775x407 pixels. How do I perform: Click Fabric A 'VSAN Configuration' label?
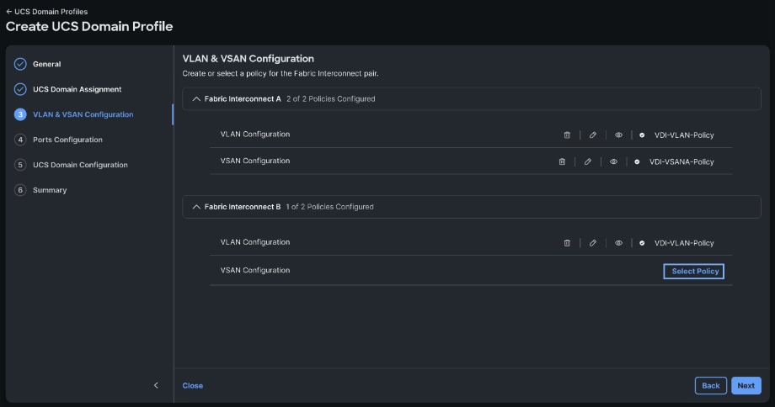255,161
